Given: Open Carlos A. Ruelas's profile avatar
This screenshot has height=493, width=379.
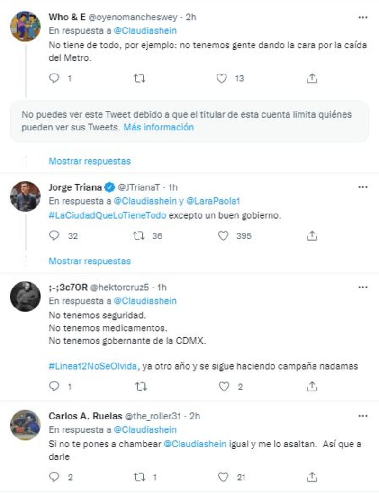Looking at the screenshot, I should pos(26,425).
